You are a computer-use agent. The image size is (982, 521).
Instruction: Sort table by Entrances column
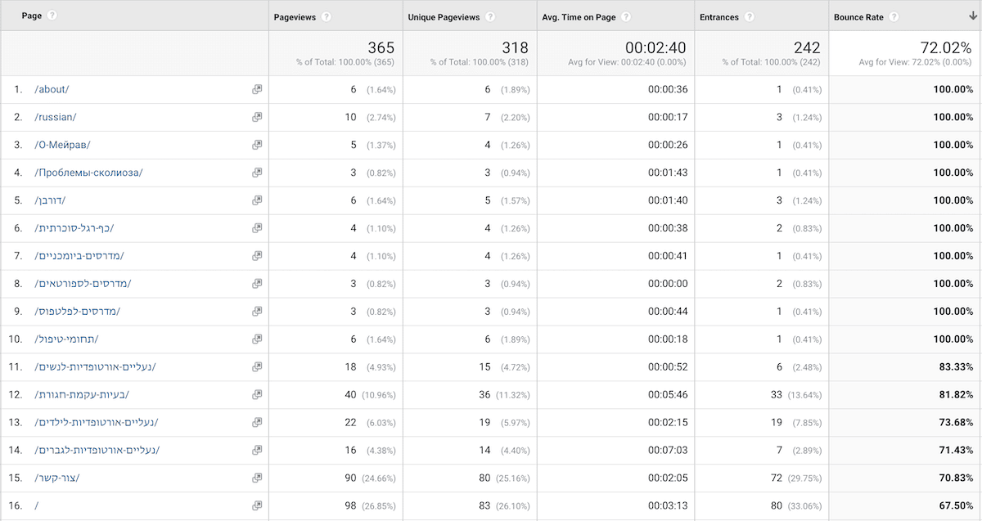[x=719, y=16]
